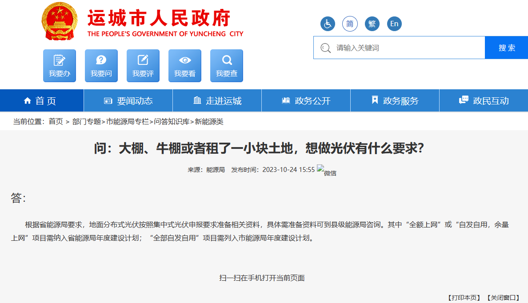Click the 我要评 review icon

click(x=143, y=66)
